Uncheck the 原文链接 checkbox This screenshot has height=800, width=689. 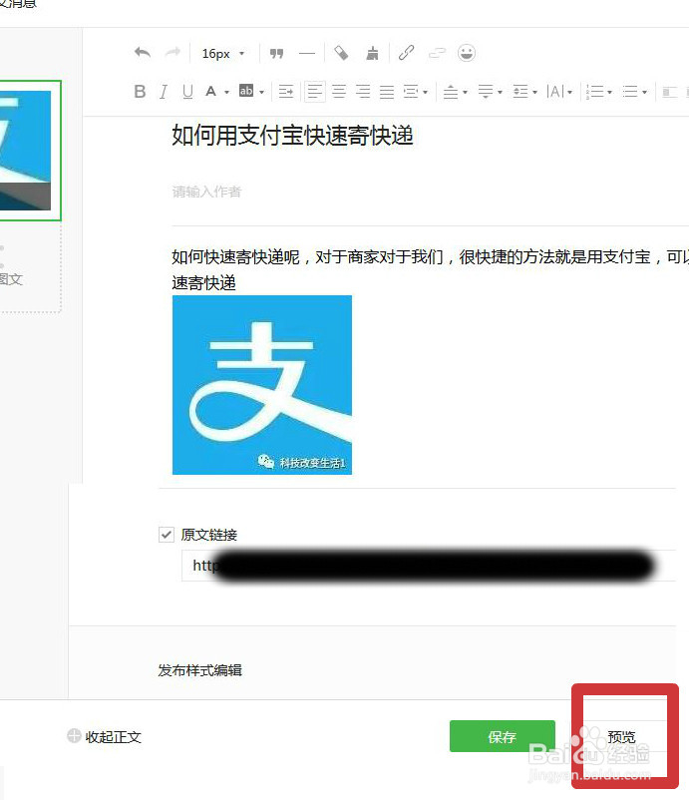[167, 535]
